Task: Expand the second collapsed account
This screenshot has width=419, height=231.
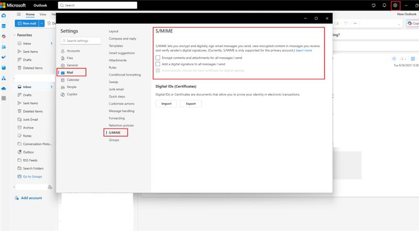Action: [x=14, y=187]
